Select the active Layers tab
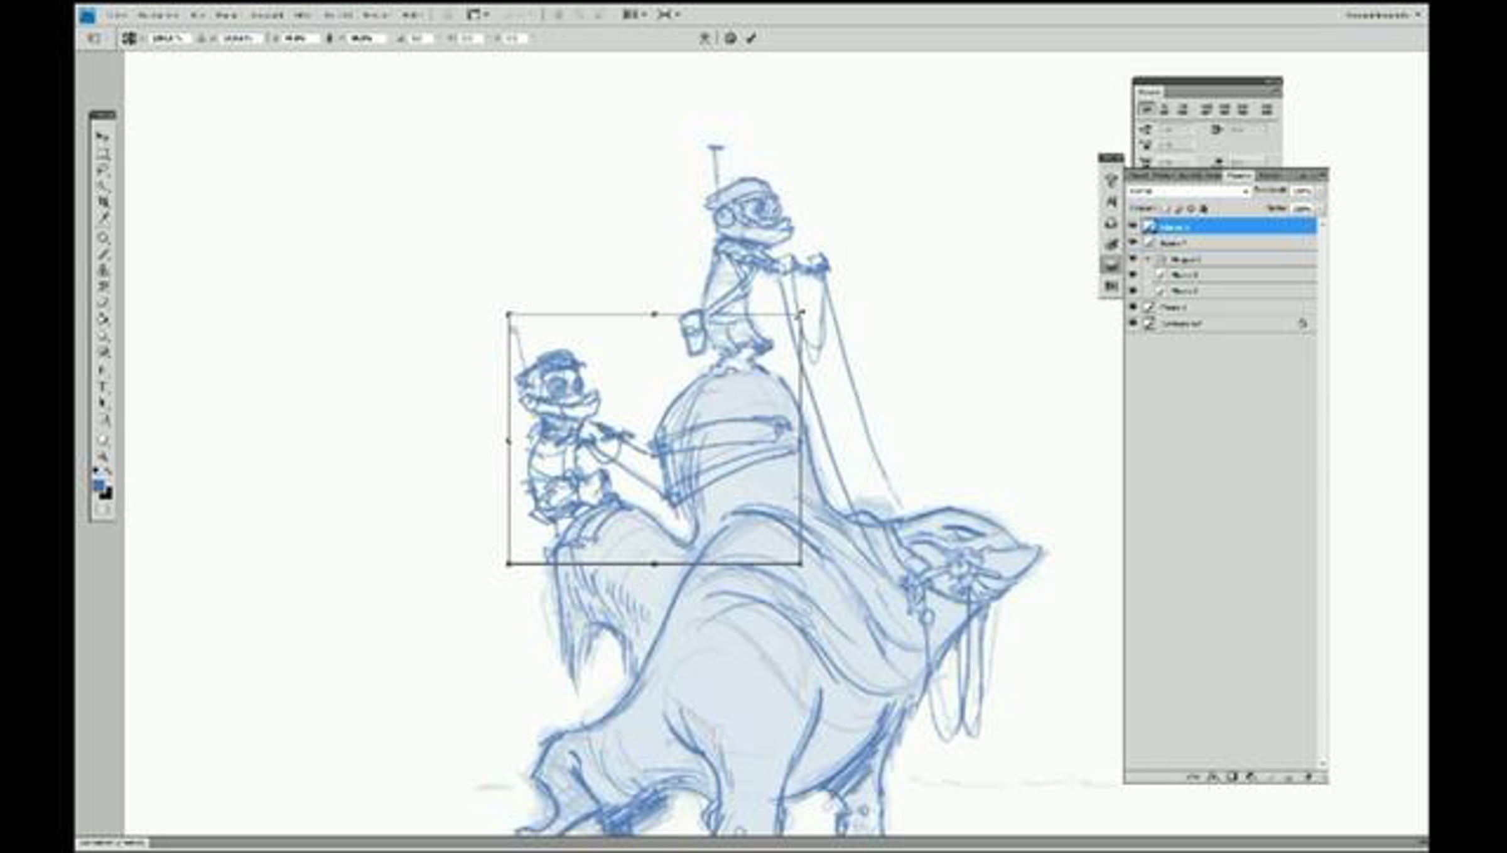1507x853 pixels. click(x=1239, y=175)
